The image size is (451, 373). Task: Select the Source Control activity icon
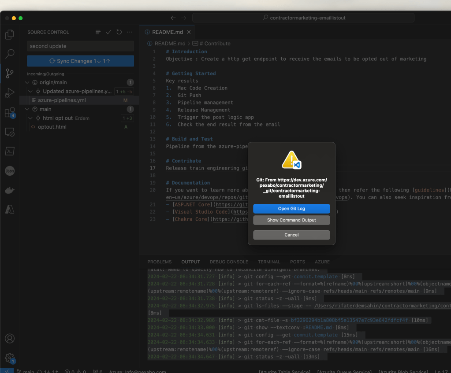click(x=10, y=73)
